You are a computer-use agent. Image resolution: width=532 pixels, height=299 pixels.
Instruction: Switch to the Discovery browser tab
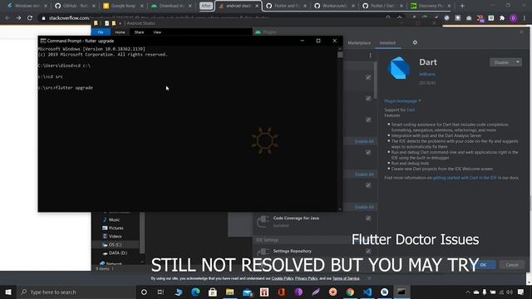431,6
